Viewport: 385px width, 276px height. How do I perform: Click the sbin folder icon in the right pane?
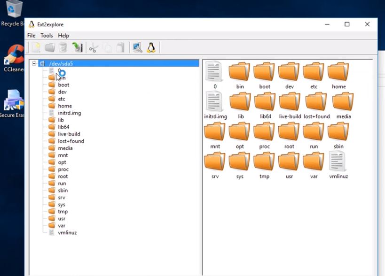(x=338, y=131)
